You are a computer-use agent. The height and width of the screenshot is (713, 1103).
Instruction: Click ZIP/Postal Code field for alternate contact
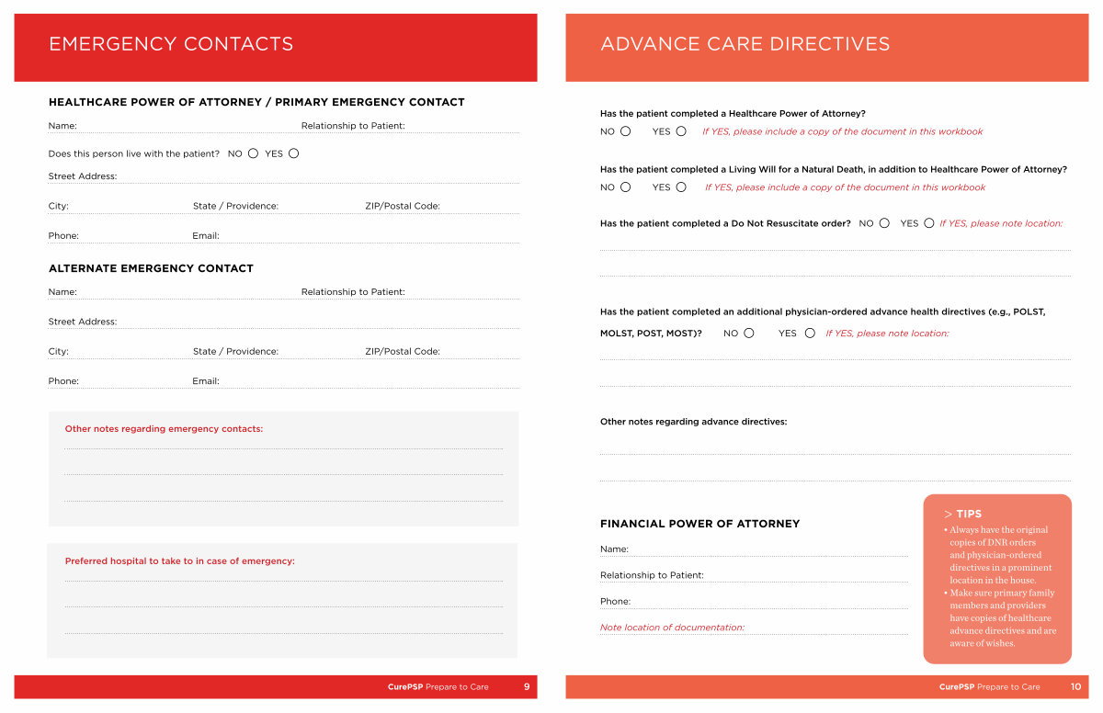coord(479,352)
